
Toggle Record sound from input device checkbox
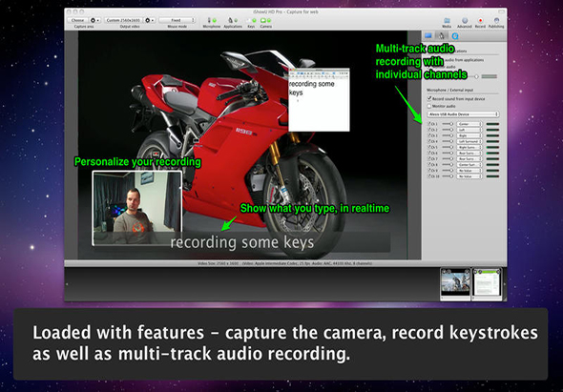click(x=429, y=98)
